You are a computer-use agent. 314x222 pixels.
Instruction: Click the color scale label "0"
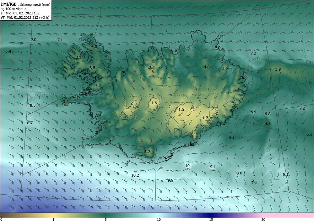click(1, 220)
